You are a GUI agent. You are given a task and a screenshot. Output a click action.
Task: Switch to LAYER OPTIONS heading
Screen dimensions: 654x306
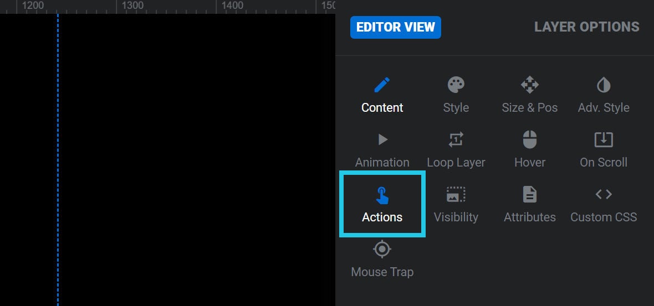[x=587, y=27]
